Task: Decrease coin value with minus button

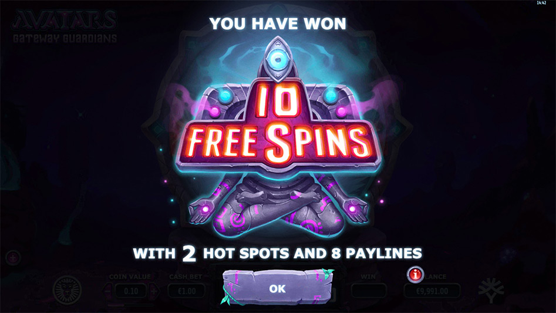Action: [108, 291]
